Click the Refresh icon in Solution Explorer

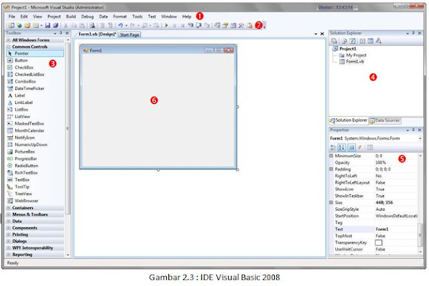[x=353, y=41]
